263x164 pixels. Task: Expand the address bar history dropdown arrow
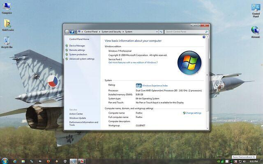click(157, 32)
